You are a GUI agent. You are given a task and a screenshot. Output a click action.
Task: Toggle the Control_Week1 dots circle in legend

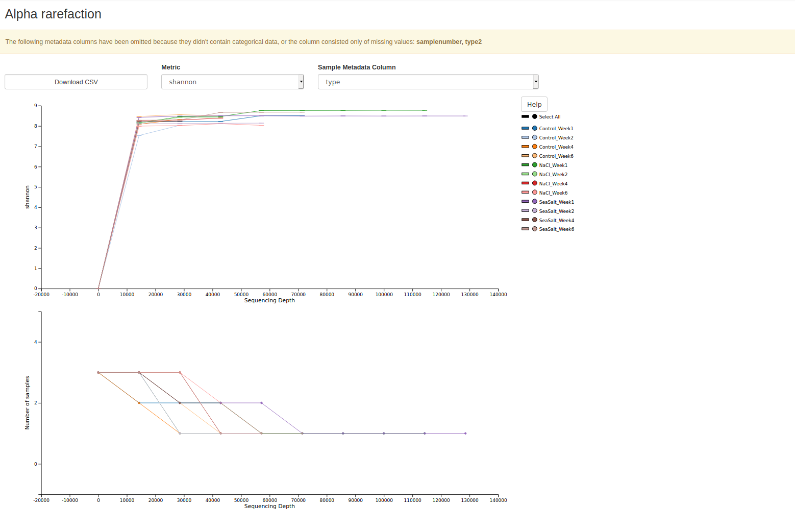(534, 128)
